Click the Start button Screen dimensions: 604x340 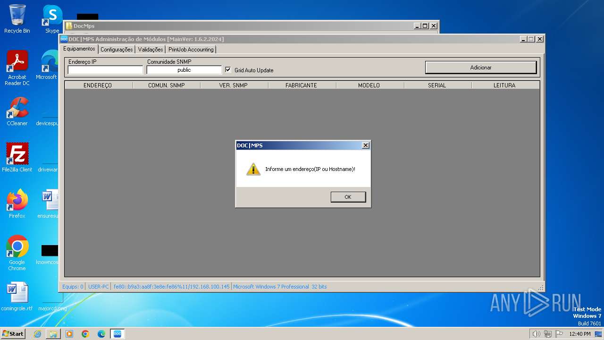pyautogui.click(x=13, y=334)
